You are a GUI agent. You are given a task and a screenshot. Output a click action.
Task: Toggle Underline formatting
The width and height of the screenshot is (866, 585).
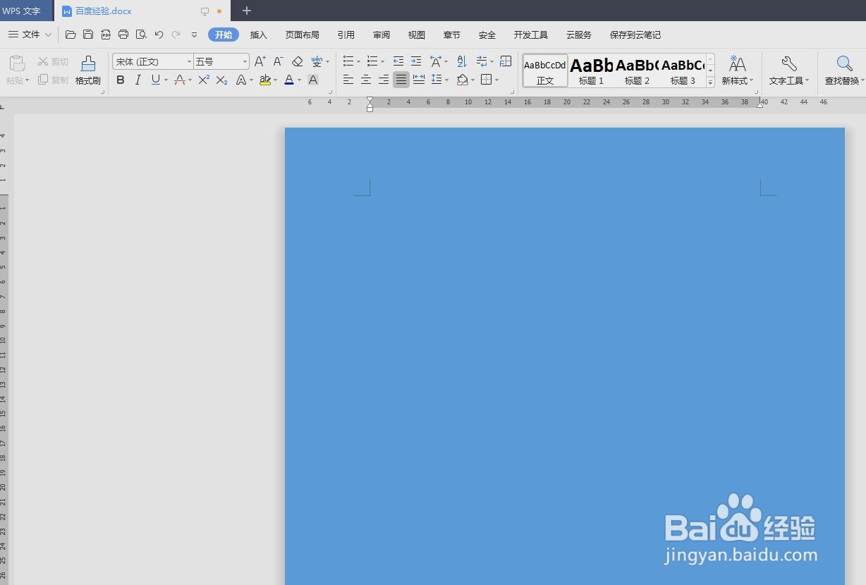coord(155,80)
